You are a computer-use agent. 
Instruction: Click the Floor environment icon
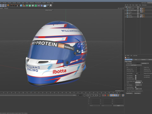click(45, 6)
